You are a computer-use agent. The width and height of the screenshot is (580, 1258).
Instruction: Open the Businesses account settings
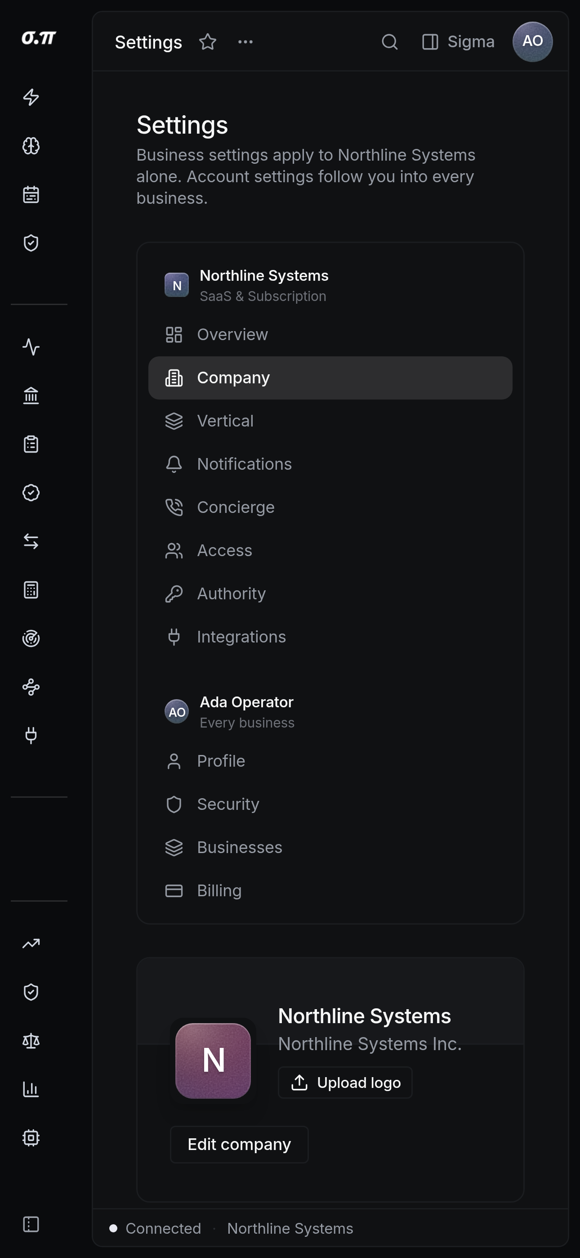click(x=330, y=847)
